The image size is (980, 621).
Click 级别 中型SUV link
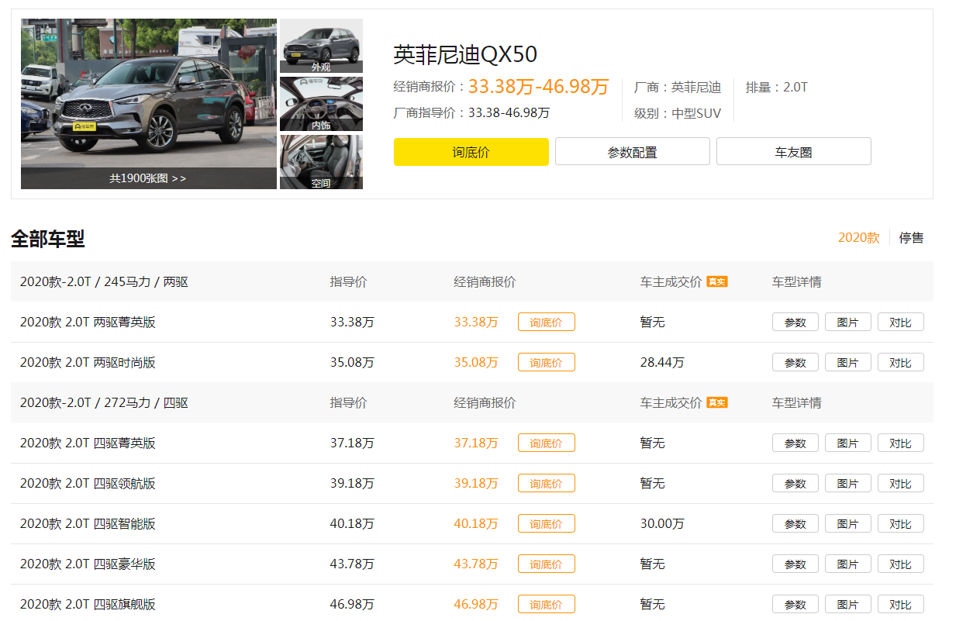[696, 113]
